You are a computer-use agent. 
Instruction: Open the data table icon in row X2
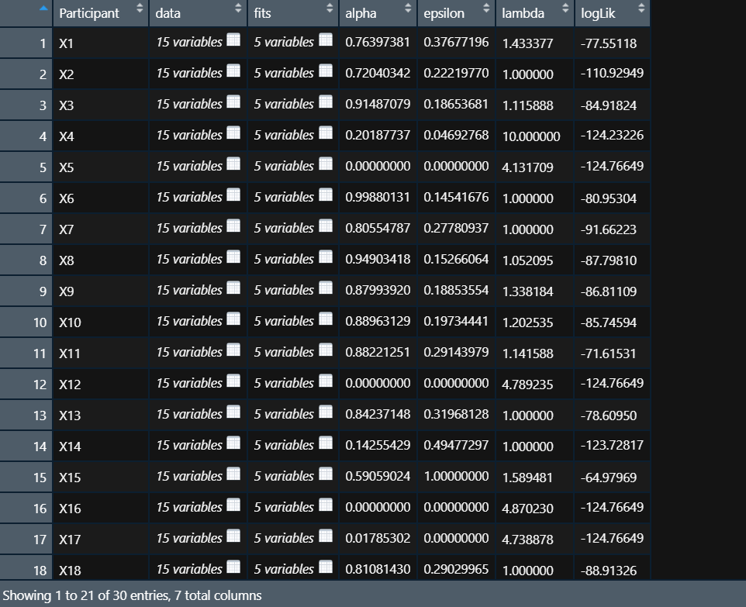233,71
